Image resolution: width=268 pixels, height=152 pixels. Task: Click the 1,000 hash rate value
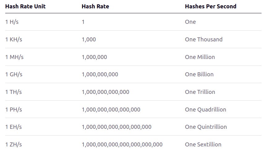[x=89, y=40]
